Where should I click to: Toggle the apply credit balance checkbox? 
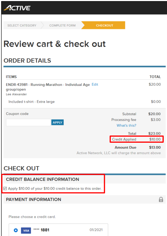click(5, 189)
